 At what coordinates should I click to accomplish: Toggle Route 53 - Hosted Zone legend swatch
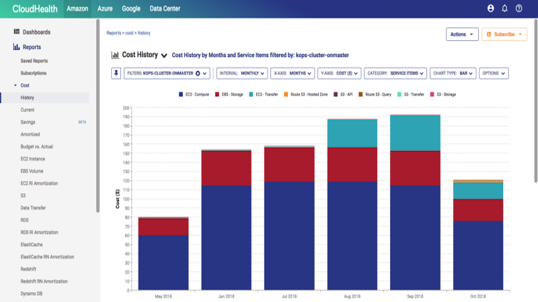click(x=286, y=94)
